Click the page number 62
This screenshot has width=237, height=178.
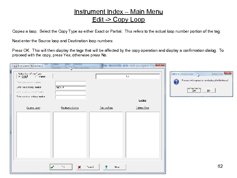coord(220,166)
